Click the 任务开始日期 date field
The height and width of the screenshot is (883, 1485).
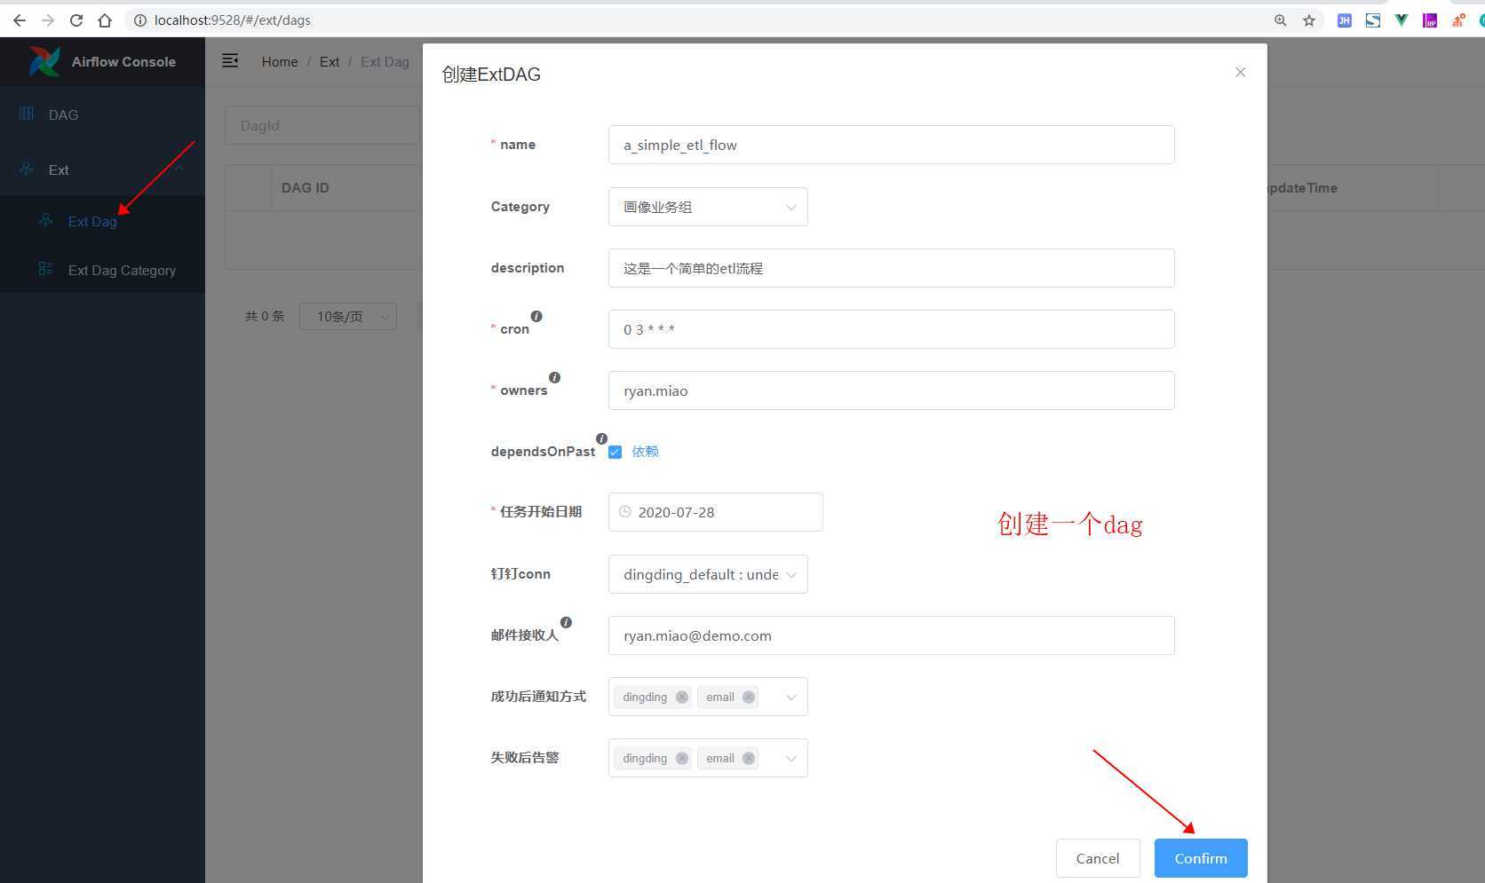(715, 512)
